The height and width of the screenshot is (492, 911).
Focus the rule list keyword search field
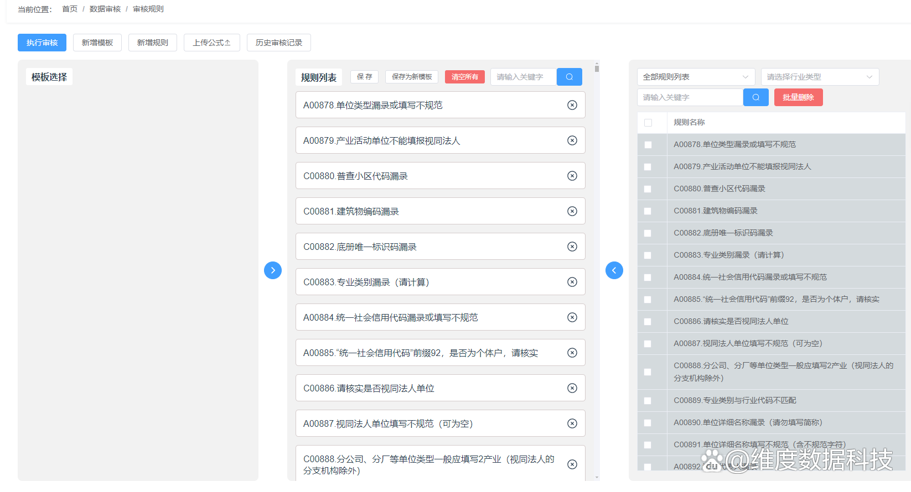(x=524, y=77)
